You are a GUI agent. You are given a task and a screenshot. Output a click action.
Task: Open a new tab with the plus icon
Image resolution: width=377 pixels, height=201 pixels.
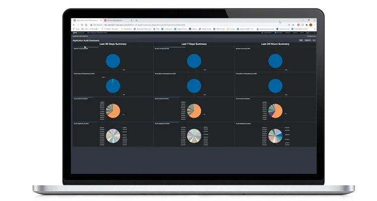pyautogui.click(x=136, y=20)
